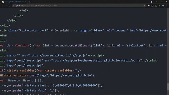
Task: Restore down the browser window
Action: point(161,2)
